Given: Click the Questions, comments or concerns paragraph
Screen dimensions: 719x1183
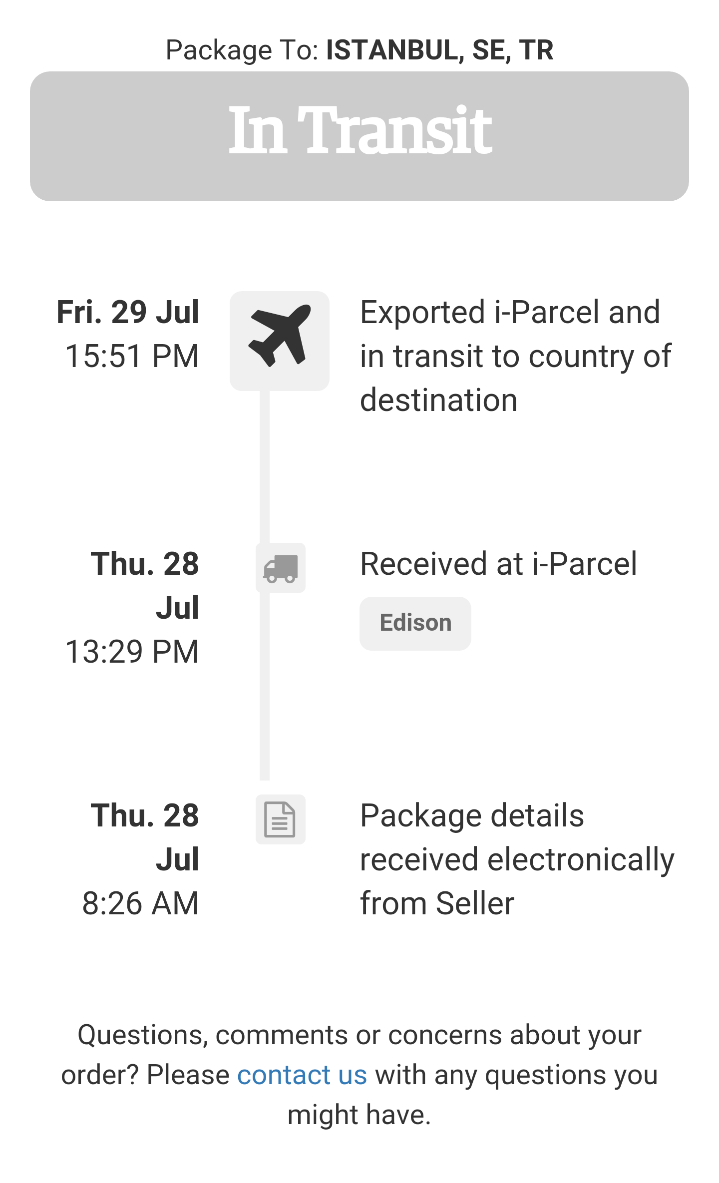Looking at the screenshot, I should pos(359,1075).
